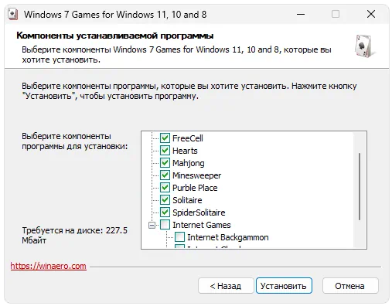Check the Internet Backgammon checkbox
Screen dimensions: 392x306
coord(179,237)
